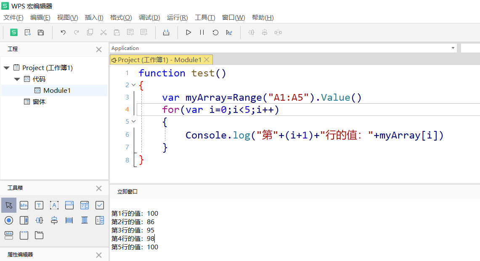Open the 调试(D) menu
Image resolution: width=480 pixels, height=261 pixels.
coord(149,17)
